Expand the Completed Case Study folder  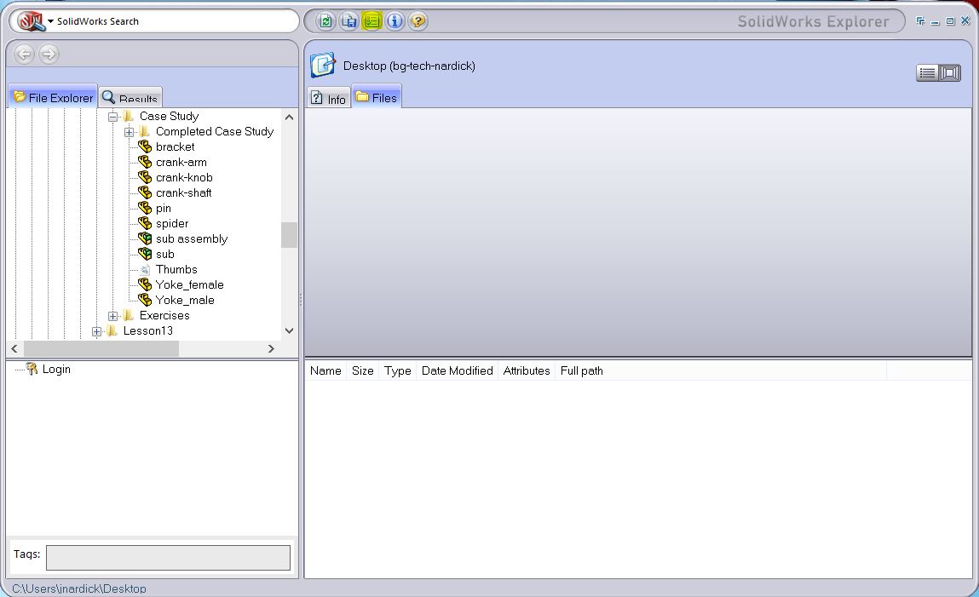(x=130, y=132)
